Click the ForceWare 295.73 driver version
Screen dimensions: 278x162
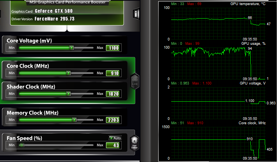55,19
